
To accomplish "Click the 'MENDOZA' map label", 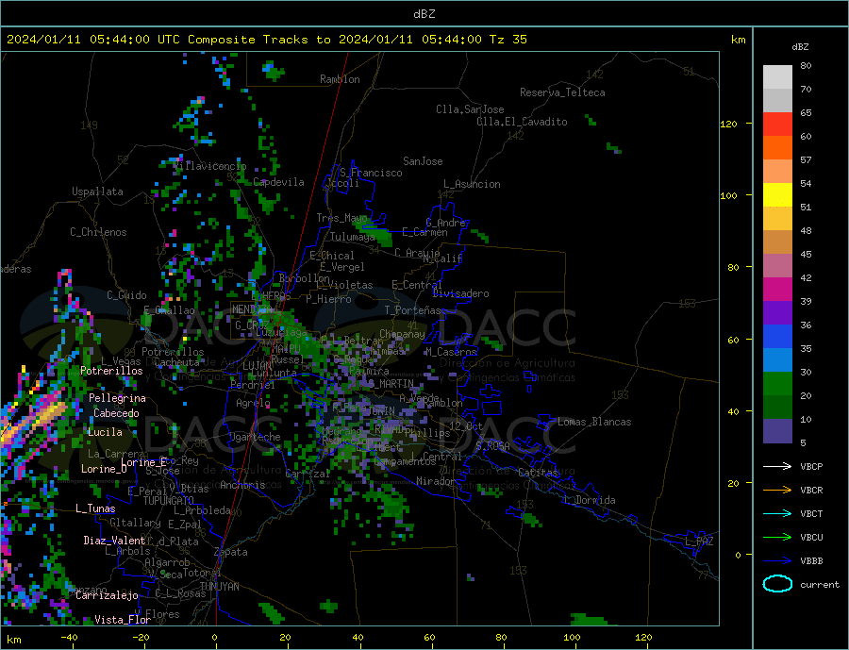I will coord(252,309).
